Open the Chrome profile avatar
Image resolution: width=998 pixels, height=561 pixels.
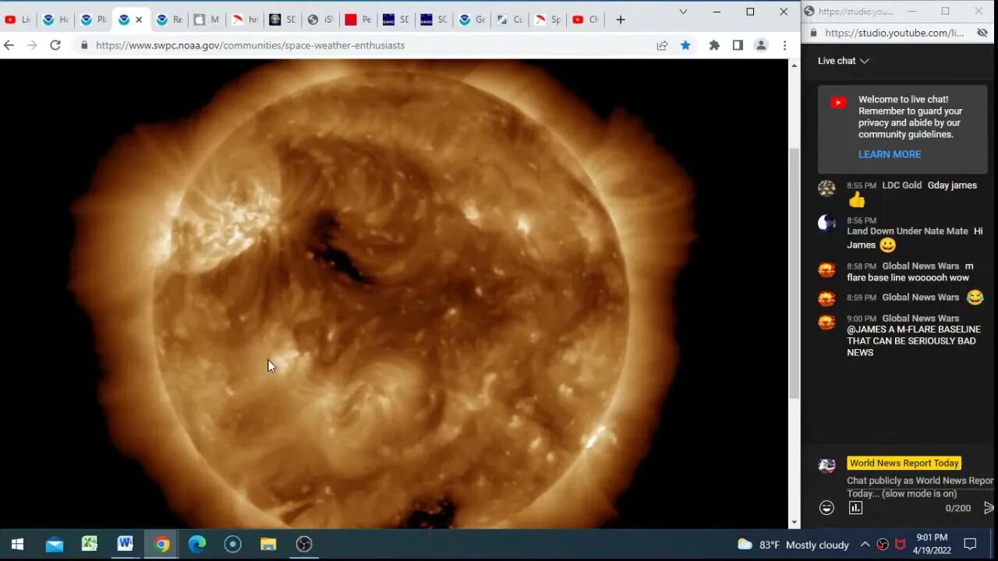pyautogui.click(x=761, y=45)
